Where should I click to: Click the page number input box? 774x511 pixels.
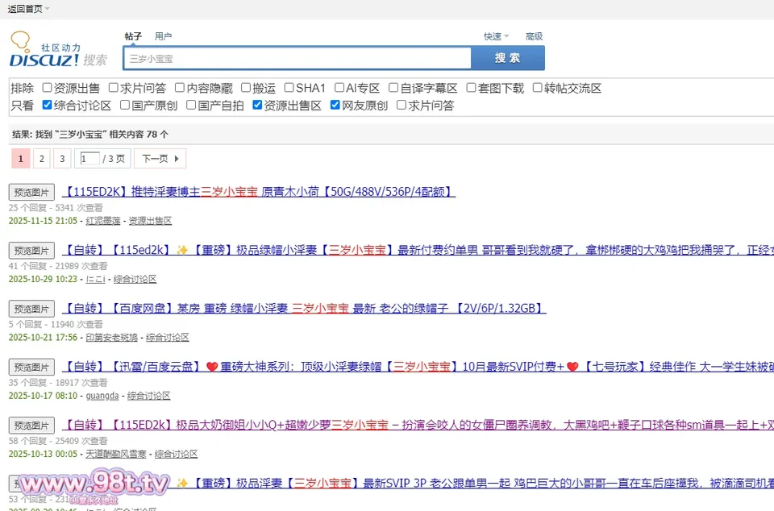(x=89, y=158)
